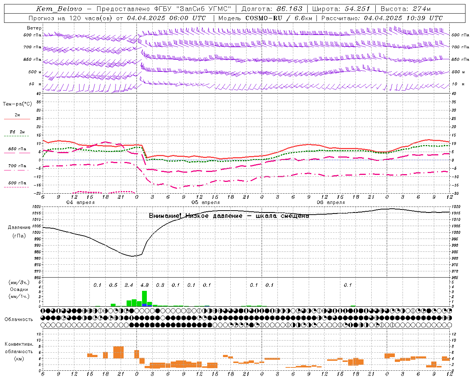The image size is (471, 377).
Task: Click the '04 апреля' date label
Action: pyautogui.click(x=80, y=202)
